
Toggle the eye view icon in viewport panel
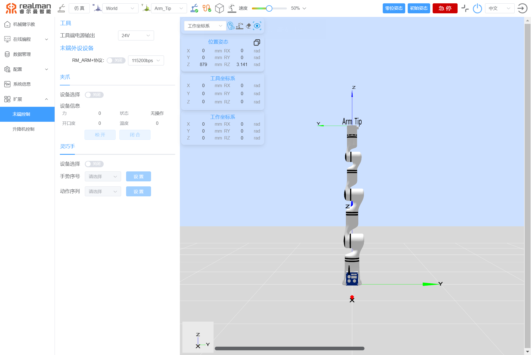(257, 26)
